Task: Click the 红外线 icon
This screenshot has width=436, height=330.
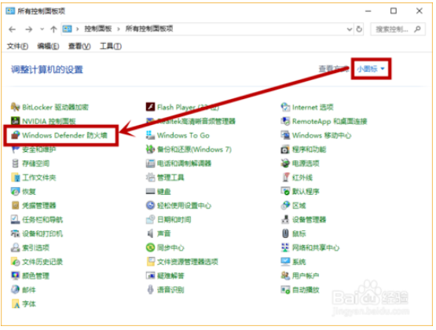Action: pyautogui.click(x=285, y=178)
